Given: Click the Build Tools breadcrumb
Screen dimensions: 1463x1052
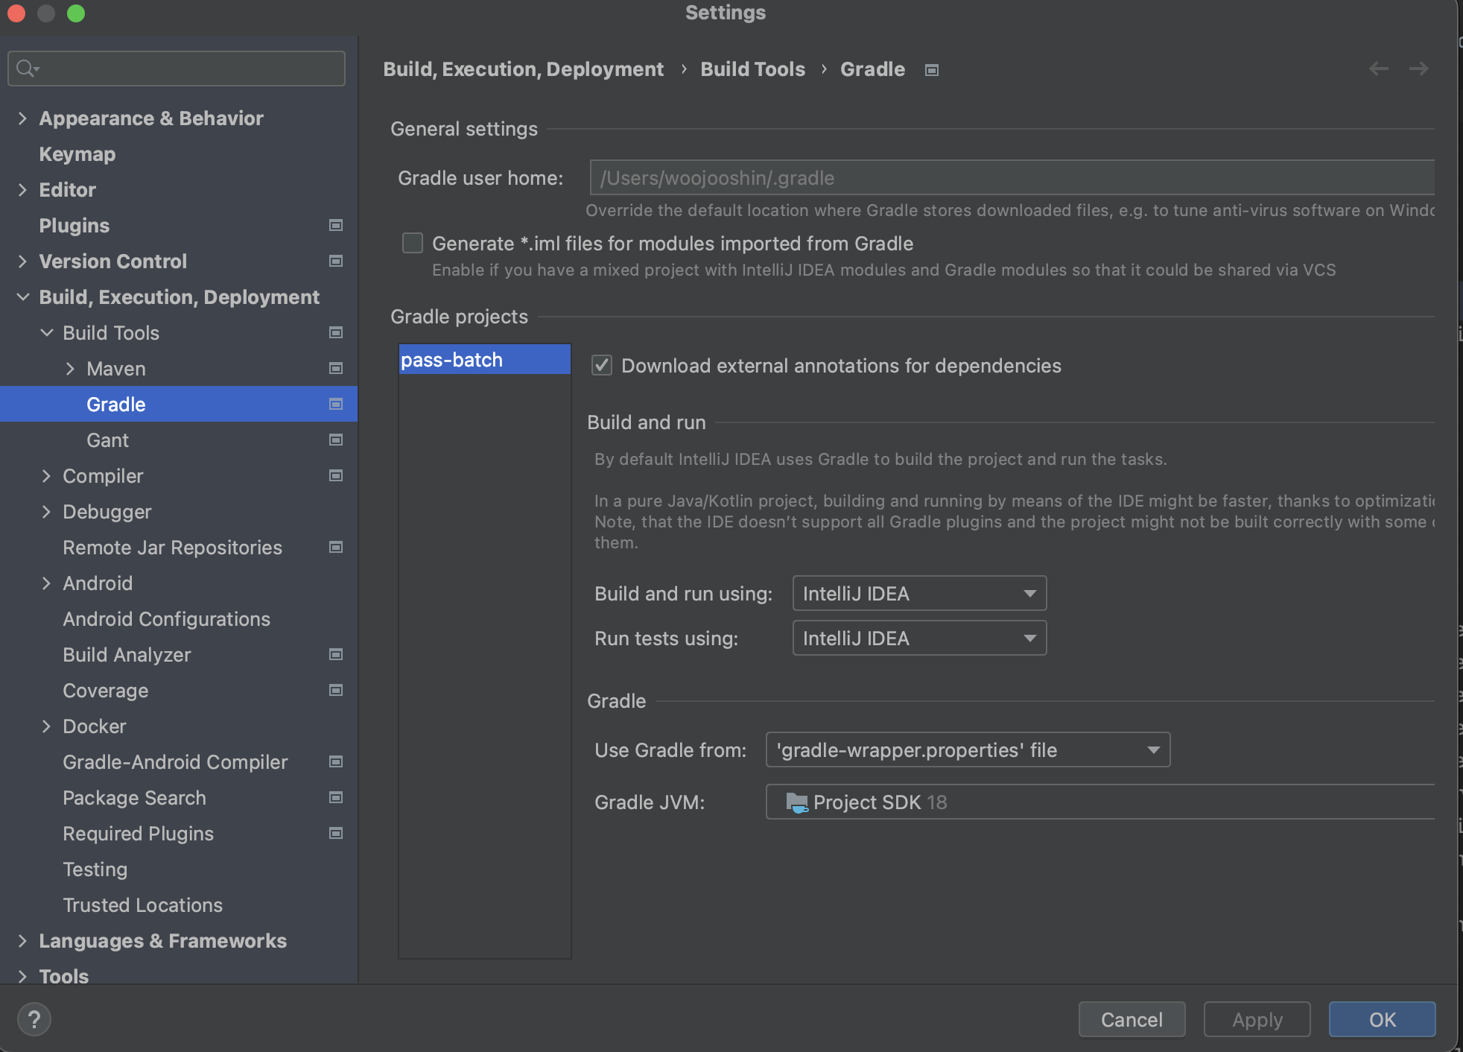Looking at the screenshot, I should [752, 69].
